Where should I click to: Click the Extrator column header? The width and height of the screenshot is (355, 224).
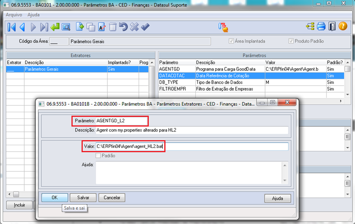click(x=15, y=62)
